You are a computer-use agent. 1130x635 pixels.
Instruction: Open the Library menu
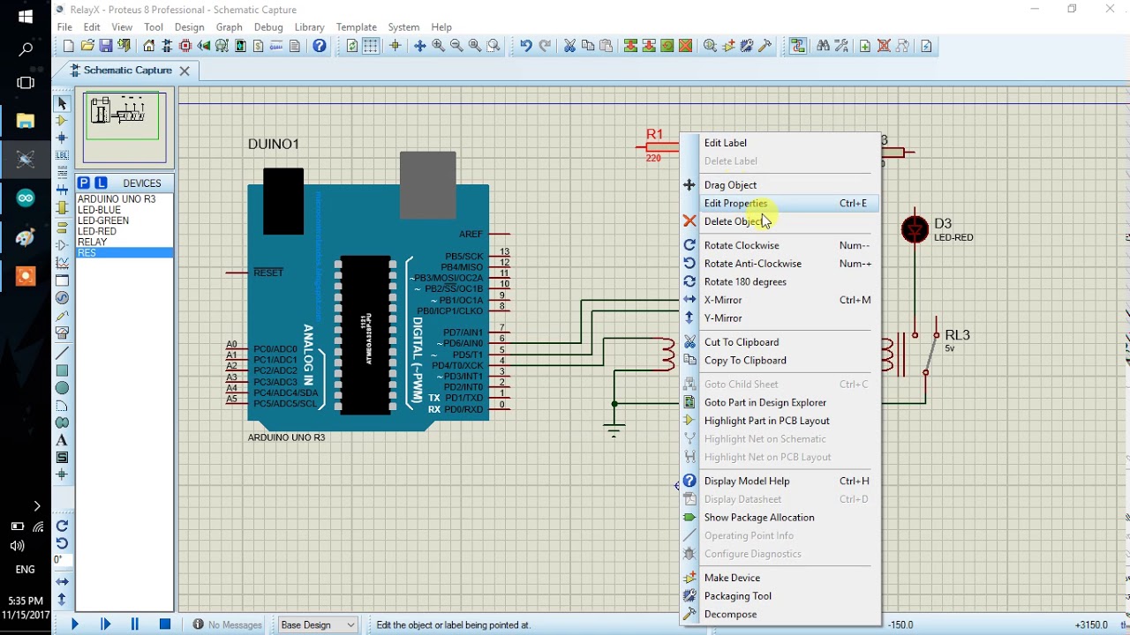coord(309,27)
